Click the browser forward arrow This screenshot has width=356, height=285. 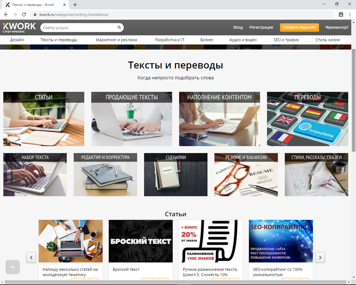tap(15, 14)
